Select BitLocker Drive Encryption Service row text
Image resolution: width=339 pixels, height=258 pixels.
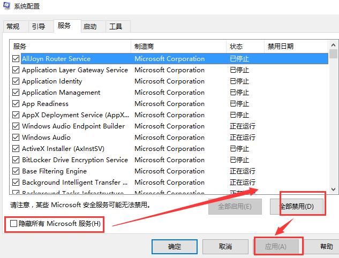coord(75,160)
